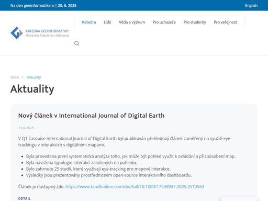268x201 pixels.
Task: Open the Katedra menu
Action: (89, 22)
